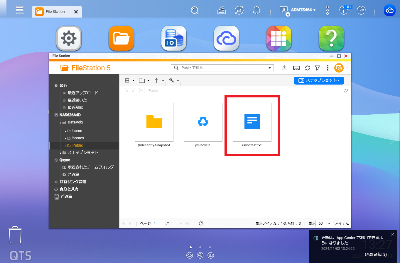
Task: Open the view mode grid dropdown
Action: tap(129, 80)
